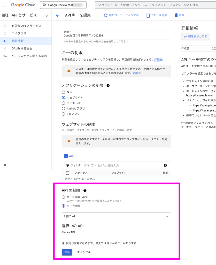
Task: Pin the API とサービス sidebar
Action: click(x=47, y=15)
